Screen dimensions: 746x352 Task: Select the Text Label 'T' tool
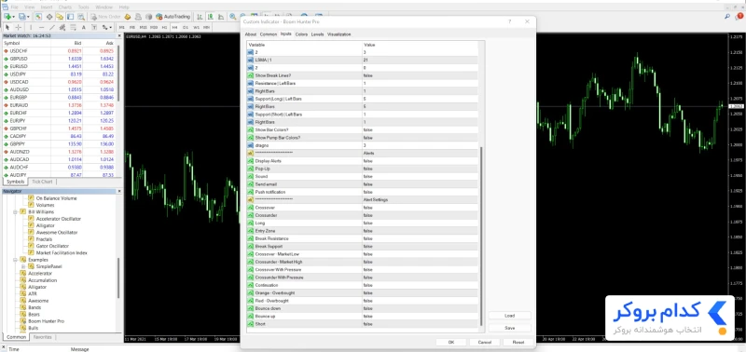(x=94, y=27)
